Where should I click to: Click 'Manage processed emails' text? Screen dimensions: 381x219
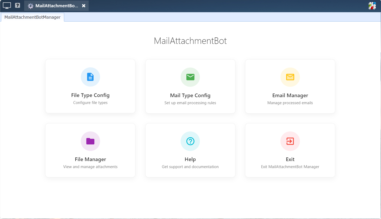click(x=290, y=103)
